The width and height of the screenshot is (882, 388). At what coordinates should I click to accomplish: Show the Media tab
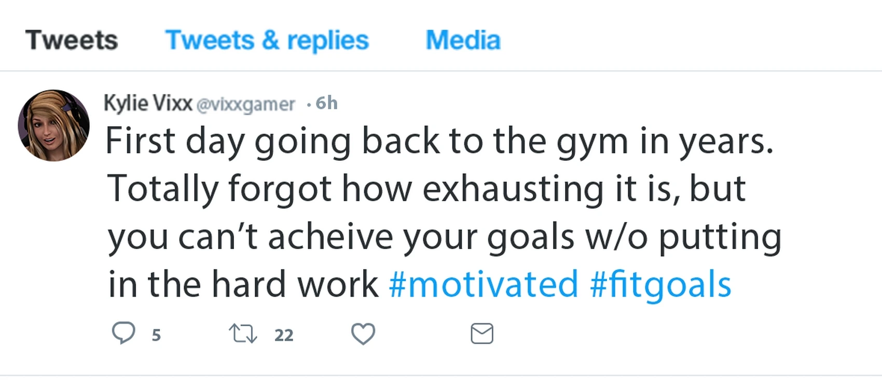pyautogui.click(x=463, y=40)
